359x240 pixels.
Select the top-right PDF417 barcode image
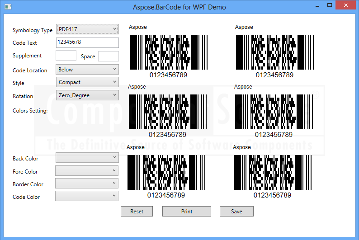coord(275,52)
